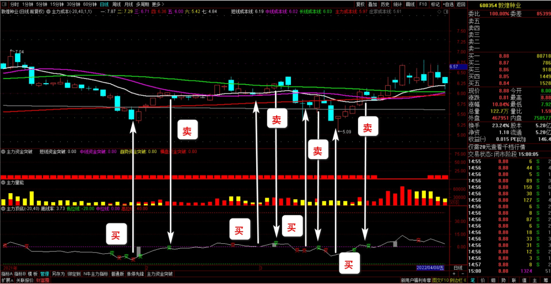This screenshot has width=551, height=284.
Task: Open the 主力资金突破 indicator tab
Action: pyautogui.click(x=160, y=274)
